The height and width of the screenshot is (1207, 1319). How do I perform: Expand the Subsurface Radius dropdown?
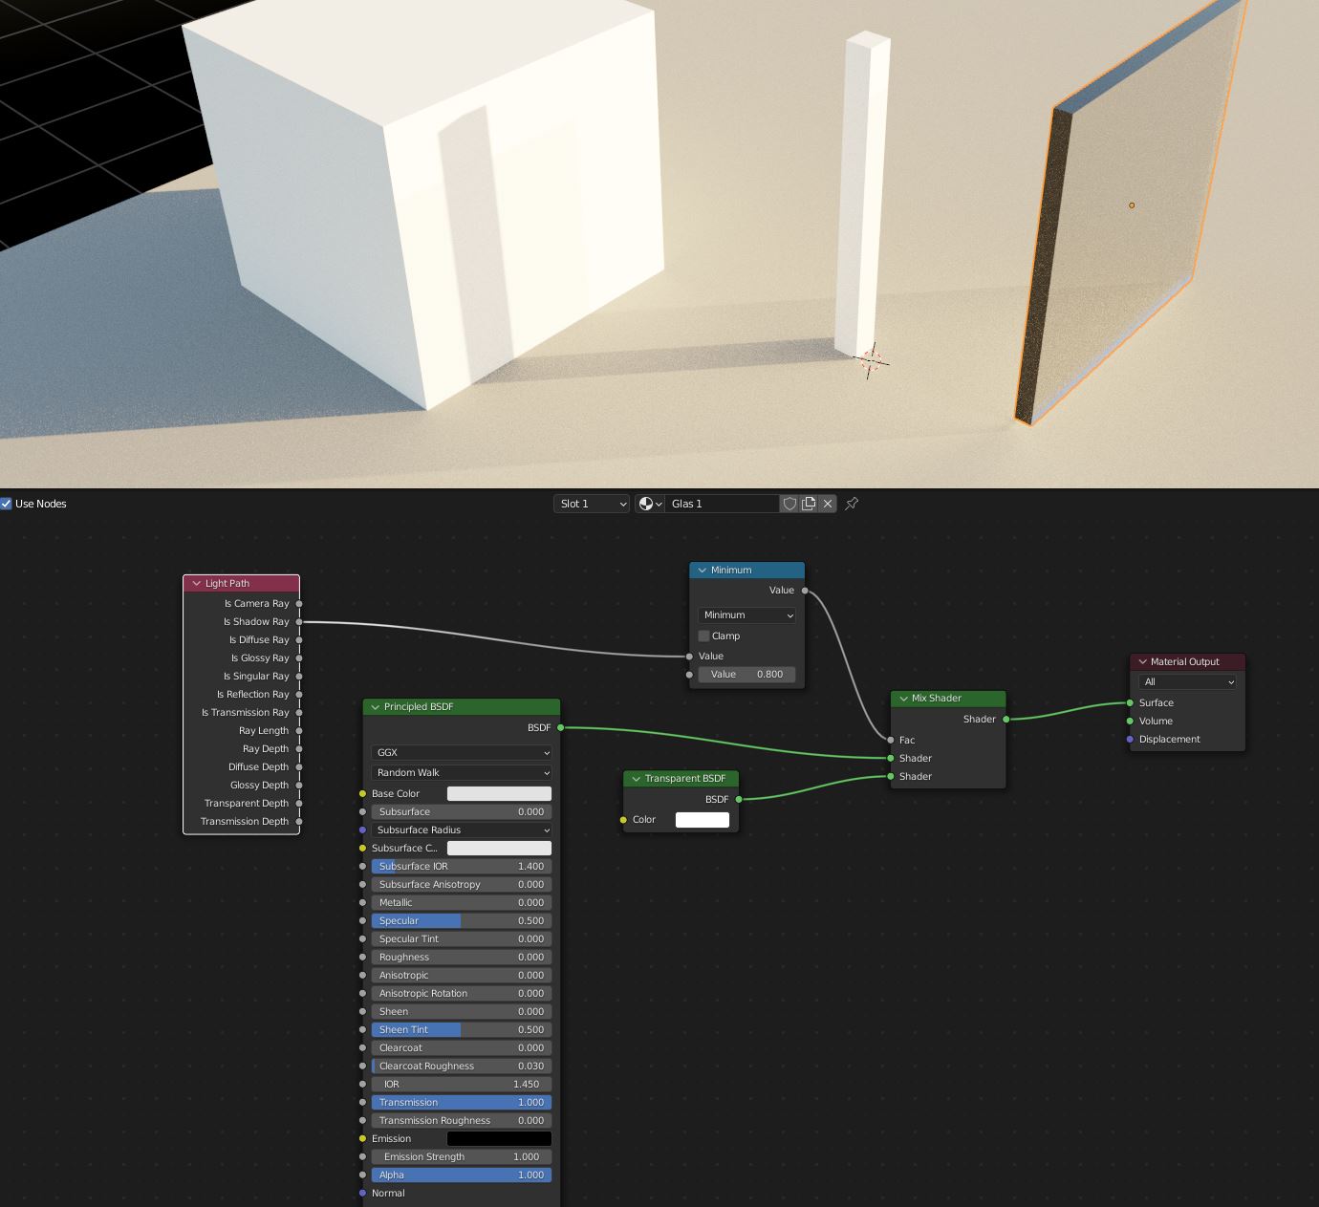pos(462,830)
